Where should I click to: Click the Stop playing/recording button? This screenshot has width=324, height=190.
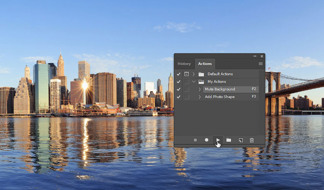point(195,140)
